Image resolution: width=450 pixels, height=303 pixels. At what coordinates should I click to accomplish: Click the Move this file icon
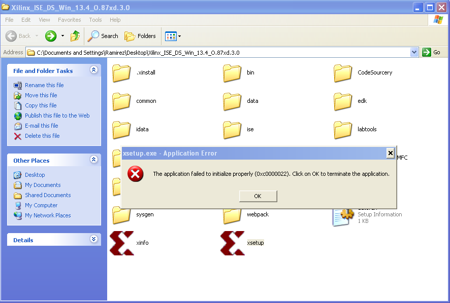(18, 96)
